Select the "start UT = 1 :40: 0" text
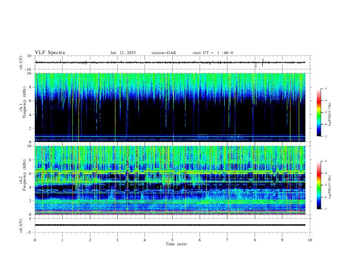The image size is (349, 269). coord(213,53)
